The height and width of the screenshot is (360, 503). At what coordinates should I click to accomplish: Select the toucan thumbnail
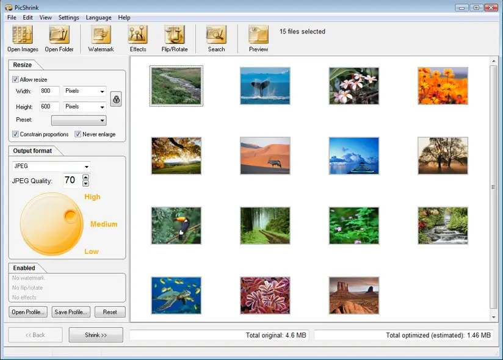[x=176, y=226]
